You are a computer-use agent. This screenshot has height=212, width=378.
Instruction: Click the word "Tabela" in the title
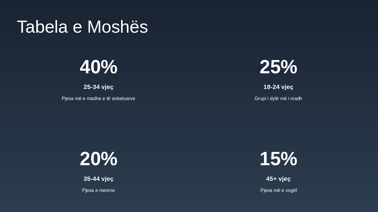tap(42, 27)
